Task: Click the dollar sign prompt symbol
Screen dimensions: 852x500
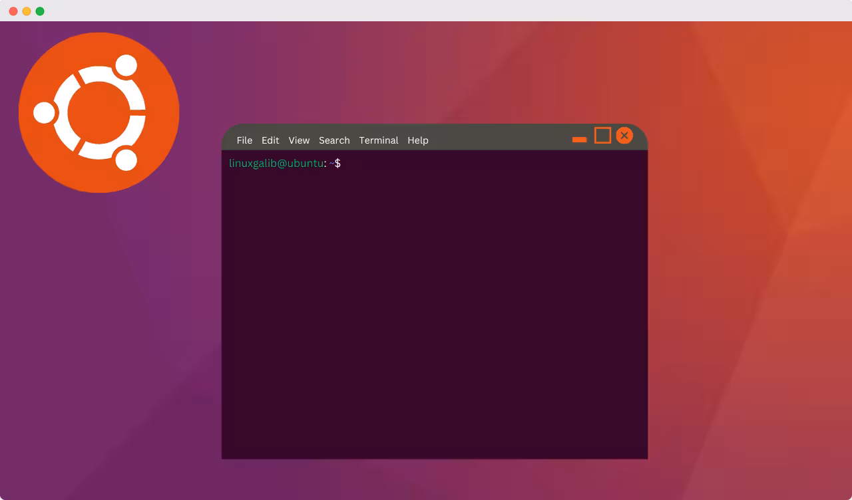Action: click(x=337, y=163)
